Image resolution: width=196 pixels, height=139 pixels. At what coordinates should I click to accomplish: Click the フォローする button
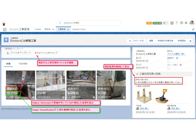[136, 41]
